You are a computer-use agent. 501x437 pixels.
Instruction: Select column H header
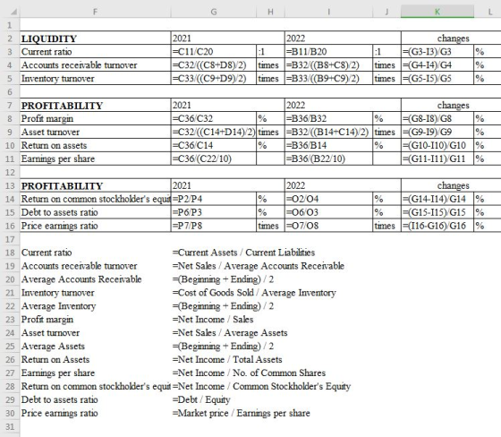tap(270, 12)
